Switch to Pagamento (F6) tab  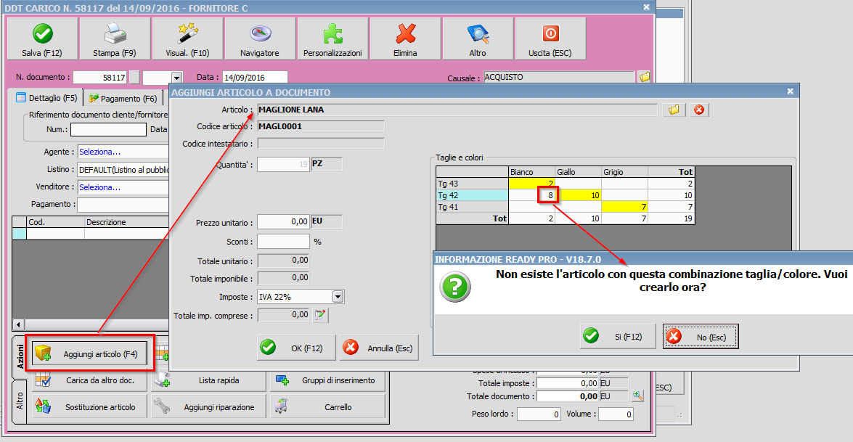(123, 99)
